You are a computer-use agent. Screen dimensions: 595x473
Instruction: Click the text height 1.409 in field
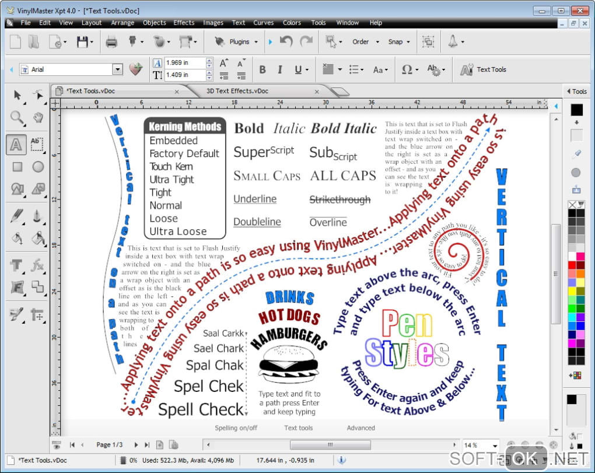pyautogui.click(x=185, y=75)
